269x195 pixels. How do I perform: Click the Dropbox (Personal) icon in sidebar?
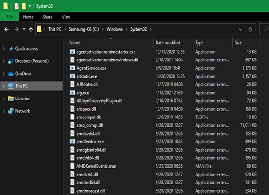11,61
